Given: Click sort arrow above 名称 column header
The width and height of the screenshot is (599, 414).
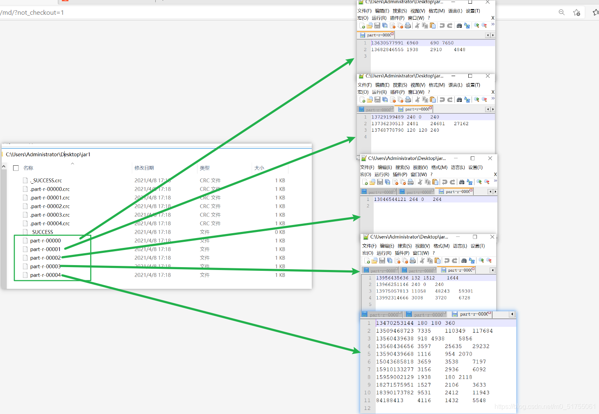Looking at the screenshot, I should pos(73,164).
